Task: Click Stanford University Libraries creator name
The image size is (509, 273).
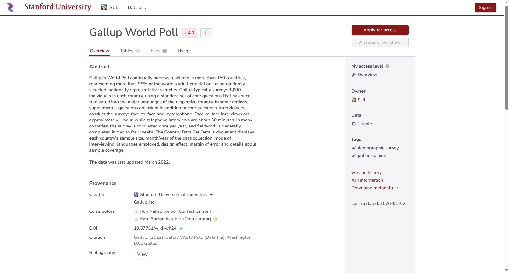Action: pos(169,195)
